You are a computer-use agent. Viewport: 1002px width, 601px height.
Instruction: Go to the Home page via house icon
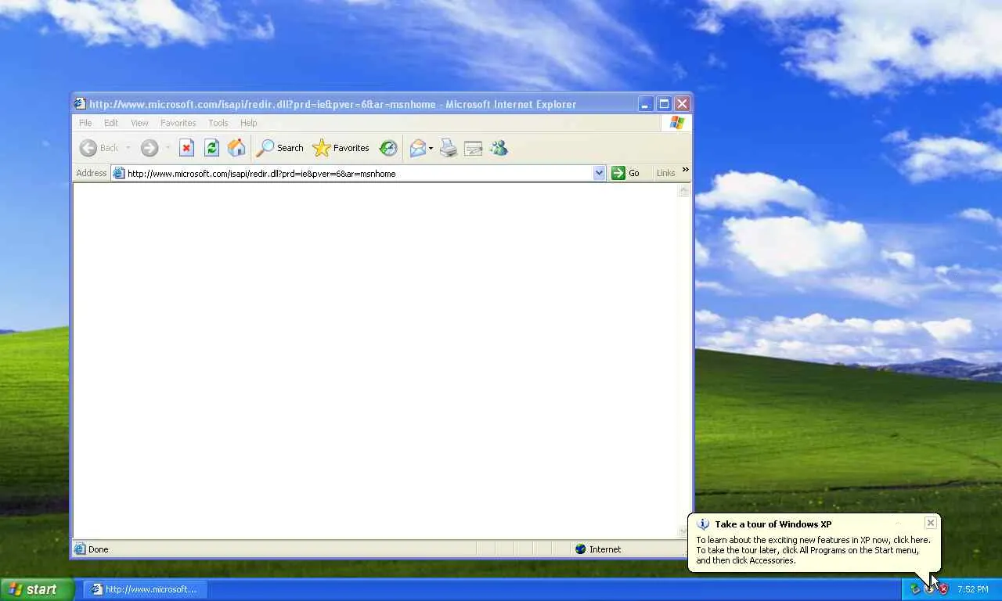pos(236,148)
